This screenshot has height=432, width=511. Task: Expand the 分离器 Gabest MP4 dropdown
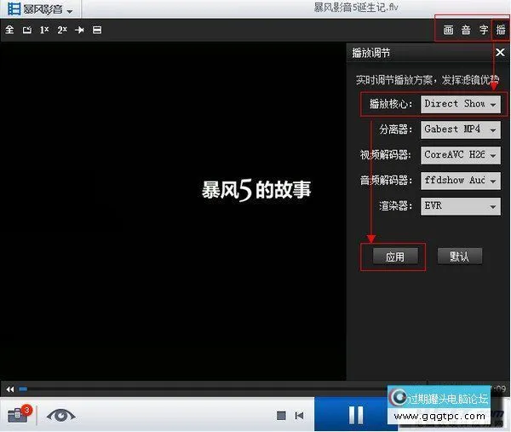pyautogui.click(x=461, y=130)
